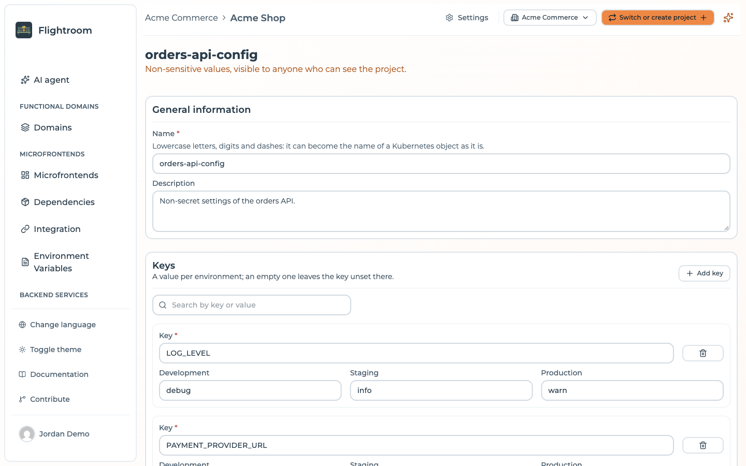The width and height of the screenshot is (746, 466).
Task: Click the Acme Commerce breadcrumb
Action: click(181, 18)
